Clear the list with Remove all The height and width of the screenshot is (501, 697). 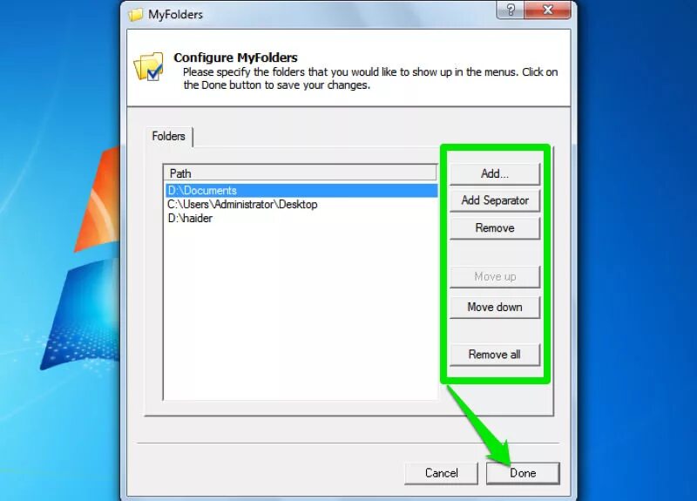point(495,355)
